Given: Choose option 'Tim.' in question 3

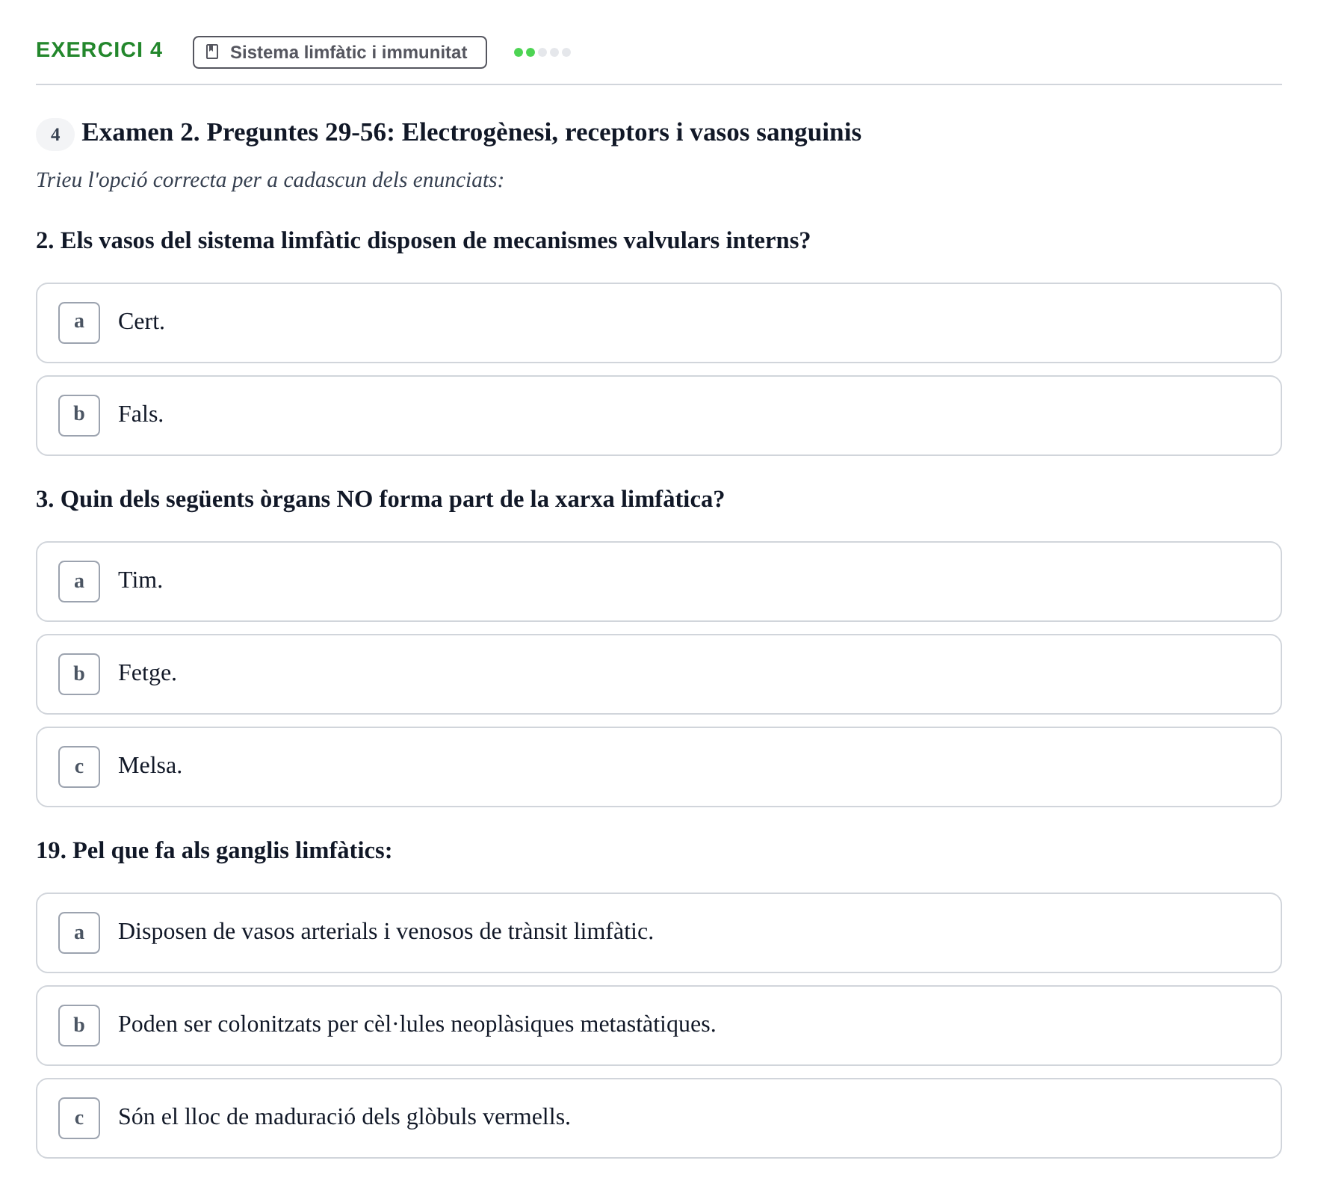Looking at the screenshot, I should (x=659, y=582).
